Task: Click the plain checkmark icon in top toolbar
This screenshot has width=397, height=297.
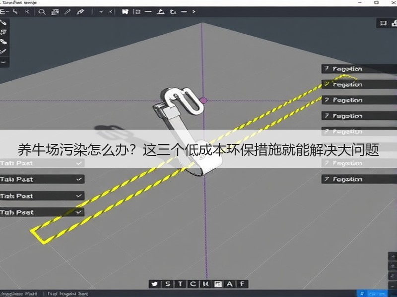Action: tap(101, 11)
